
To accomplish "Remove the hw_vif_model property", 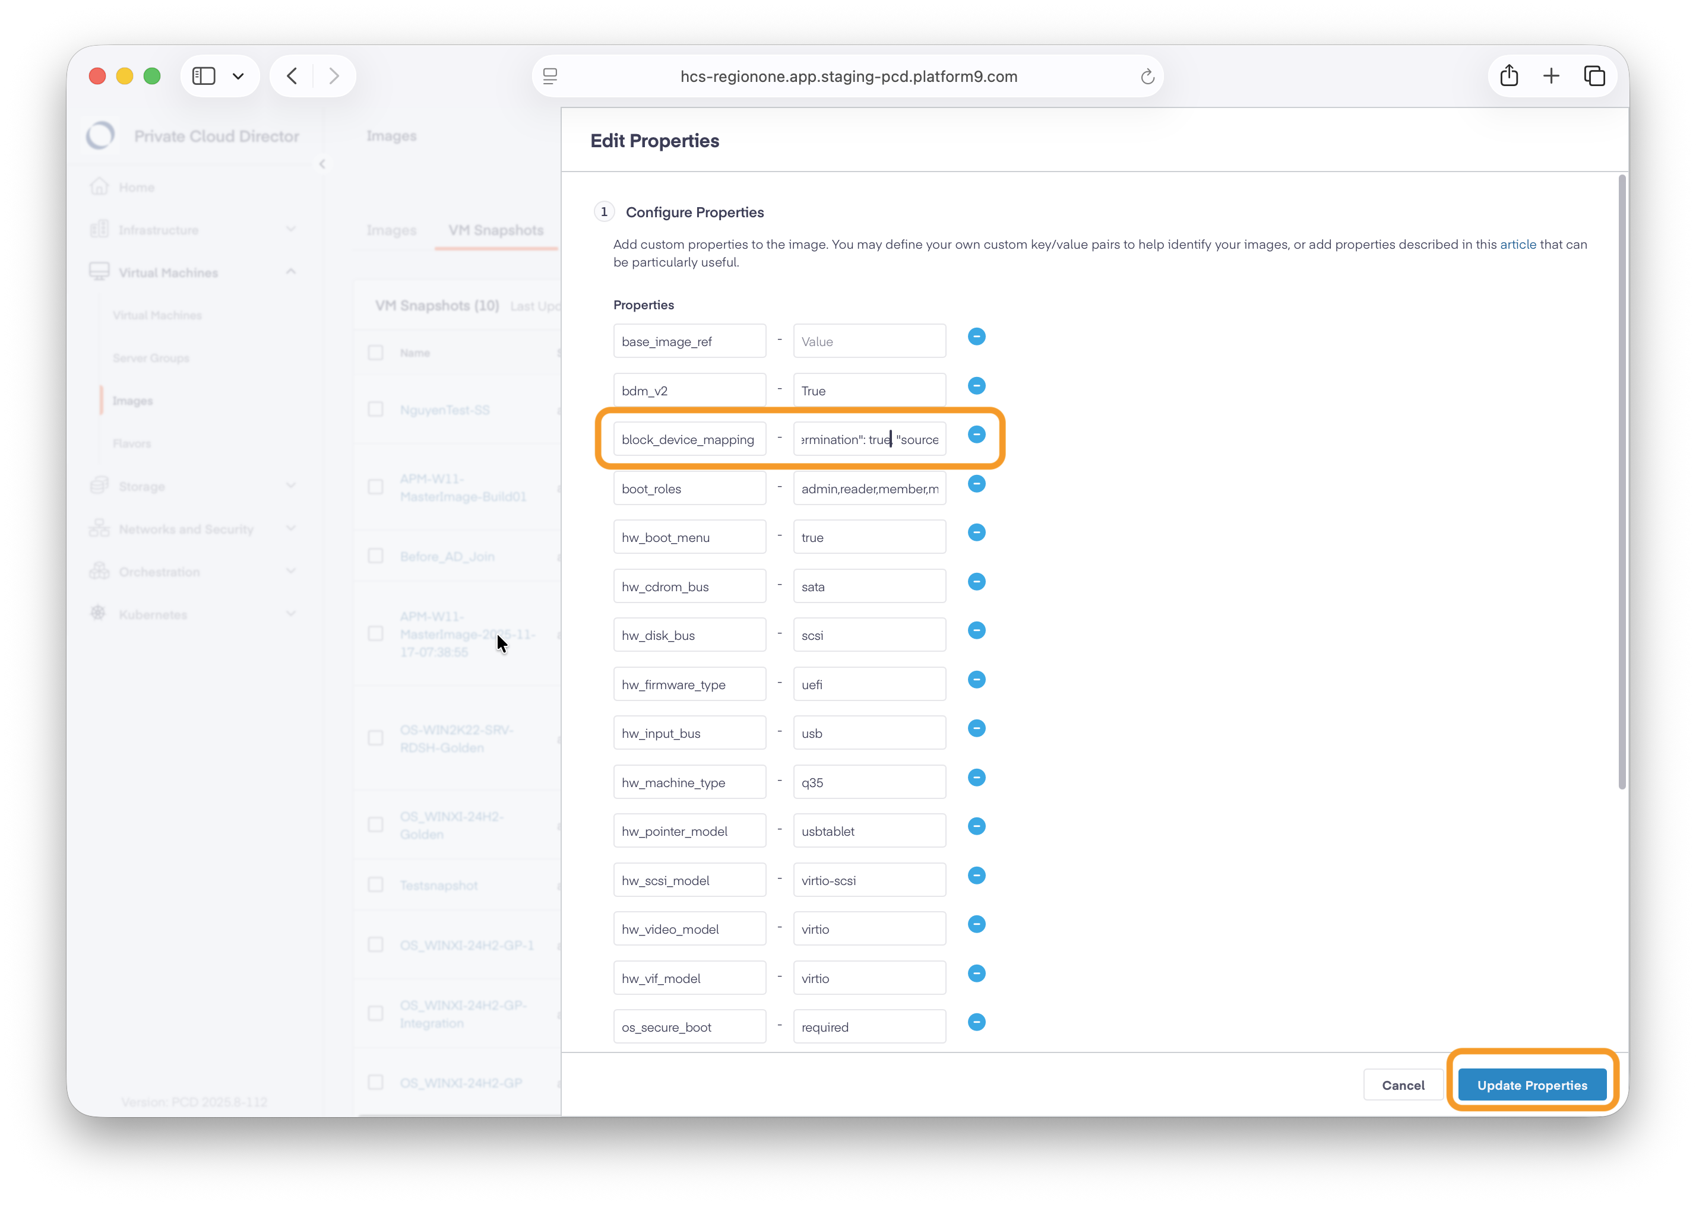I will coord(976,973).
